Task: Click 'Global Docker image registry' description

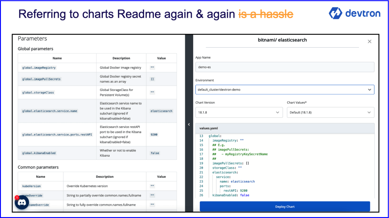Action: tap(120, 68)
